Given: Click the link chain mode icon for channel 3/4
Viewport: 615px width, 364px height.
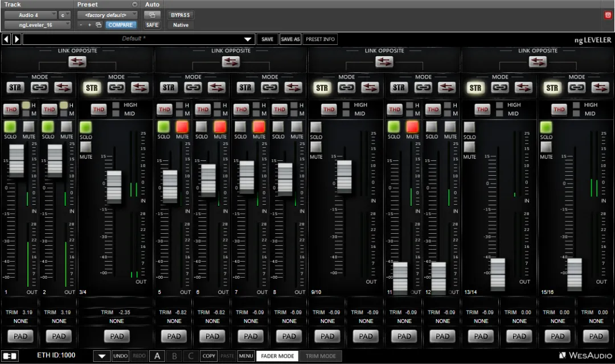Looking at the screenshot, I should 117,88.
